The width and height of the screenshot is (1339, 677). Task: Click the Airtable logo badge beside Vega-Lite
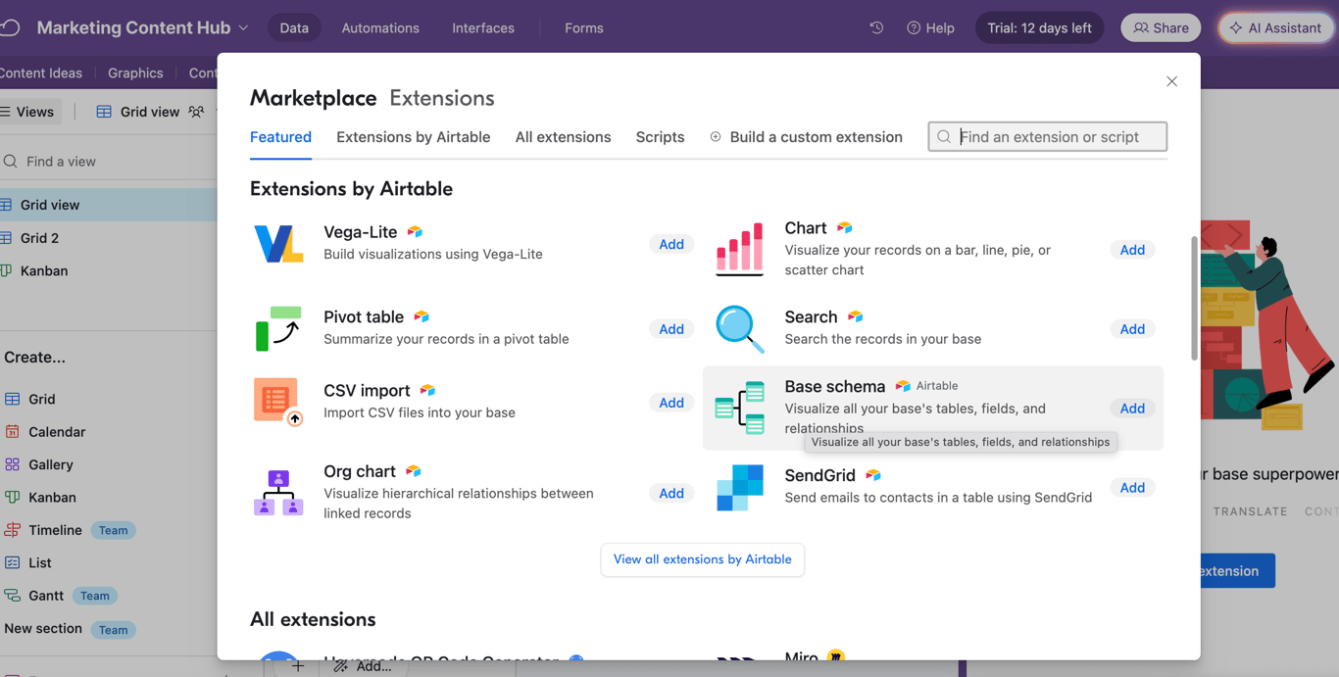(x=415, y=232)
